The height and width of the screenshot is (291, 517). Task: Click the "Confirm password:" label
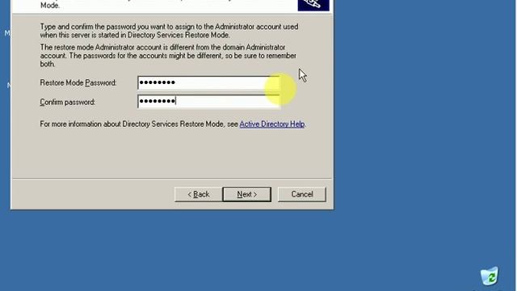pos(68,102)
